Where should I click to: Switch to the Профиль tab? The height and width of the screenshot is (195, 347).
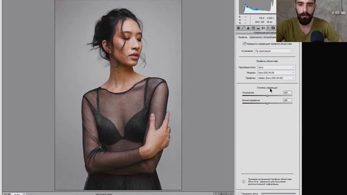242,37
